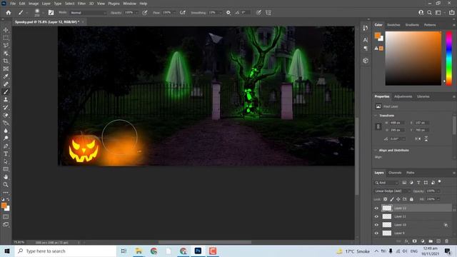The height and width of the screenshot is (257, 457).
Task: Click the foreground color swatch in toolbox
Action: tap(4, 206)
